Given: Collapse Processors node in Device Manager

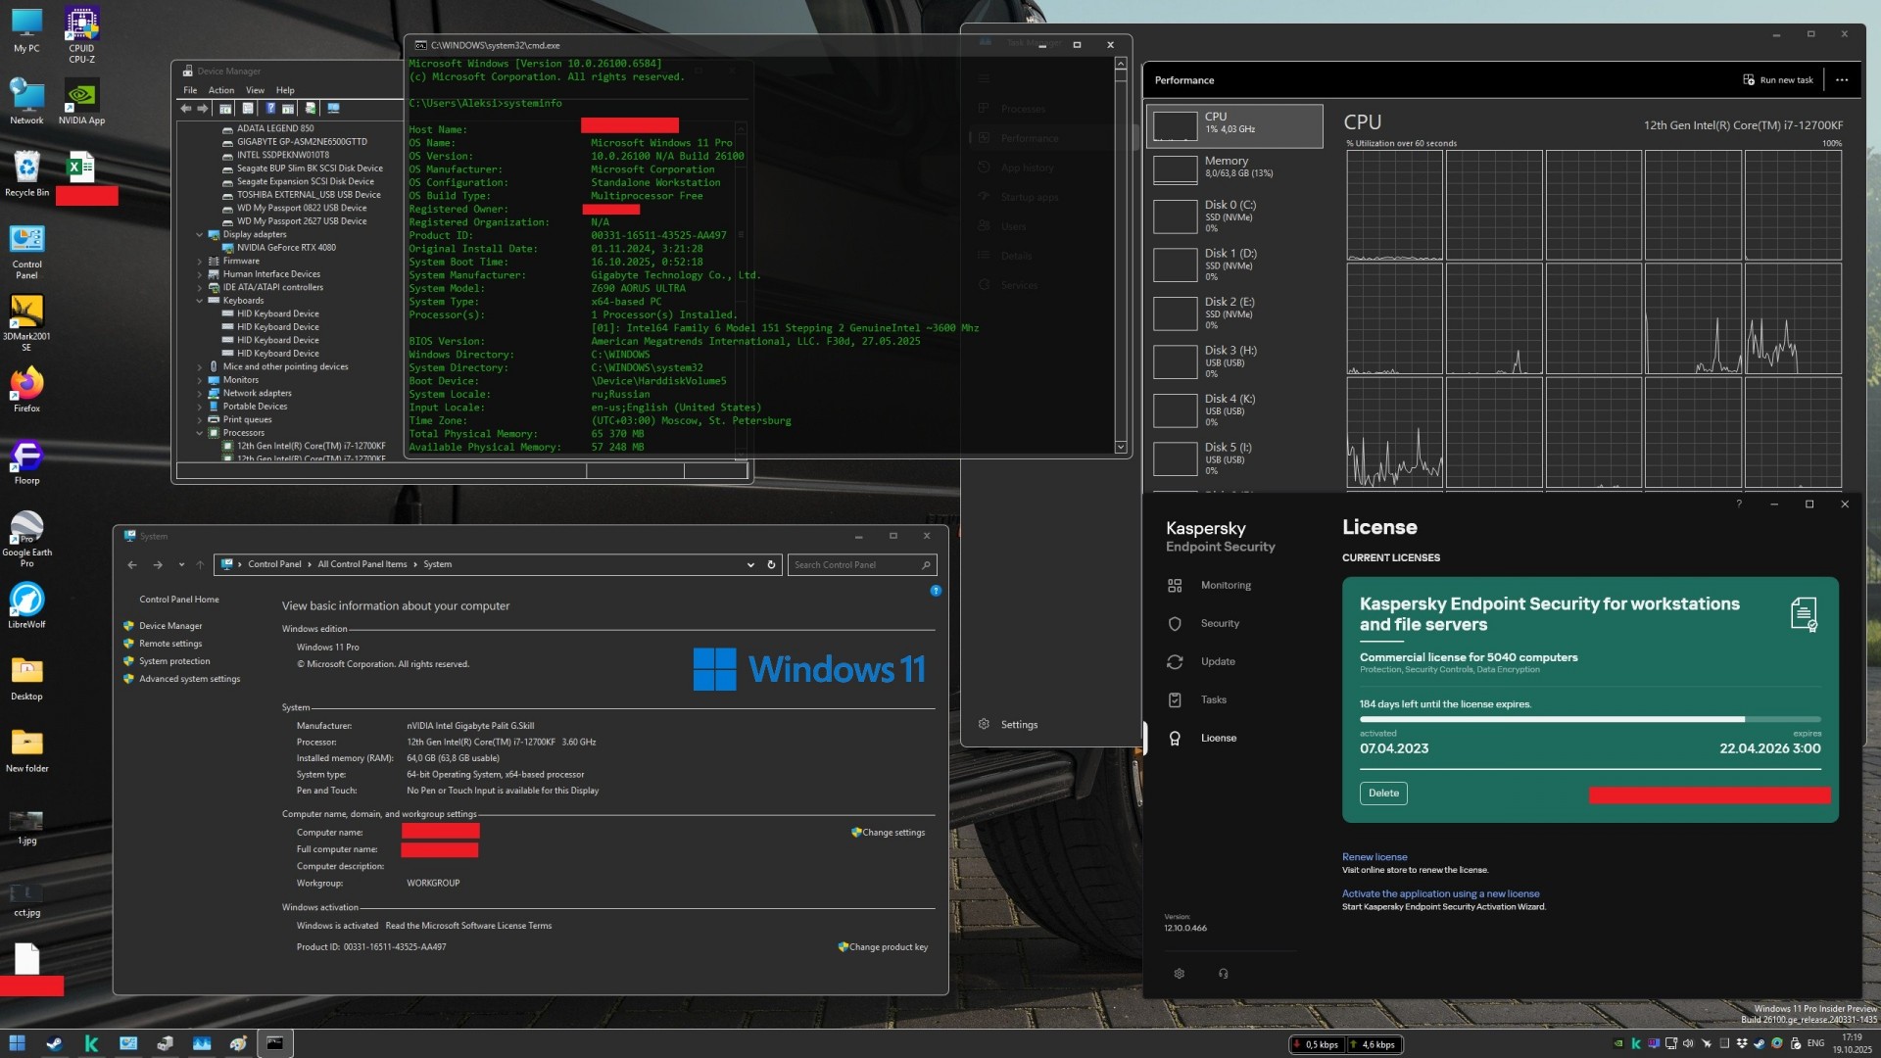Looking at the screenshot, I should pyautogui.click(x=200, y=433).
